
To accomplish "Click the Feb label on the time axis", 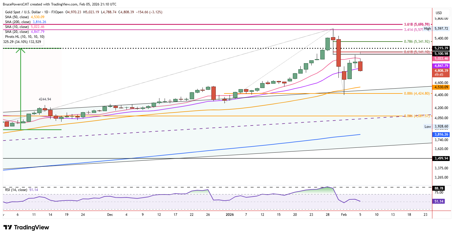I will (344, 215).
